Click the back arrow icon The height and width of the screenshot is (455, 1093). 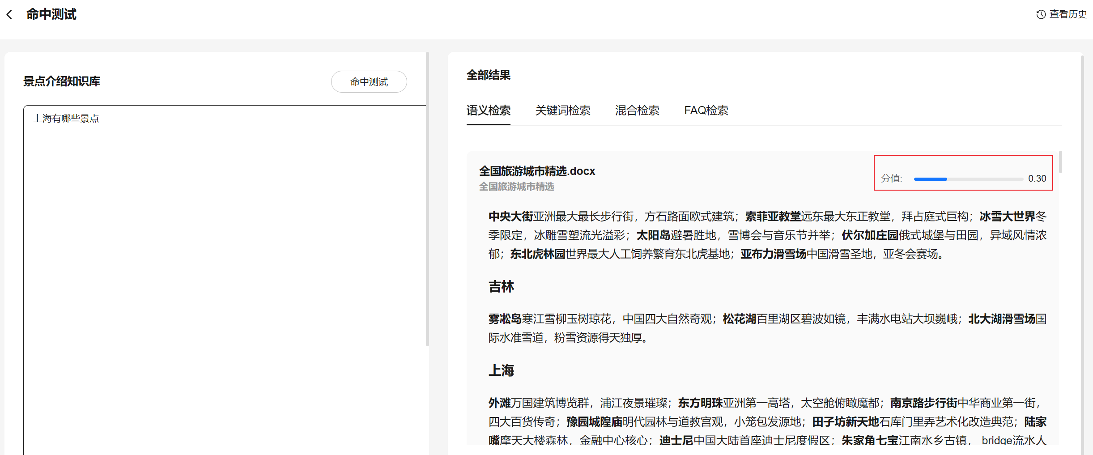9,15
